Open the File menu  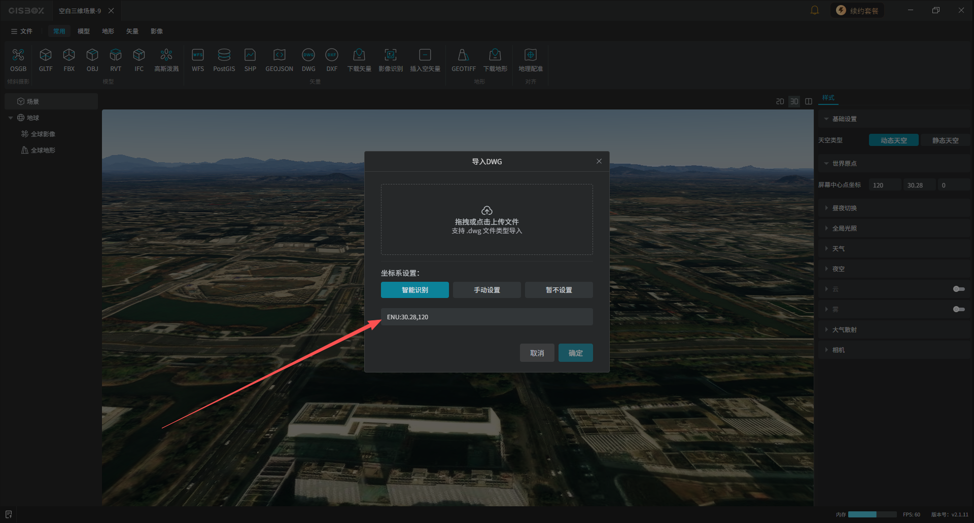(x=22, y=31)
